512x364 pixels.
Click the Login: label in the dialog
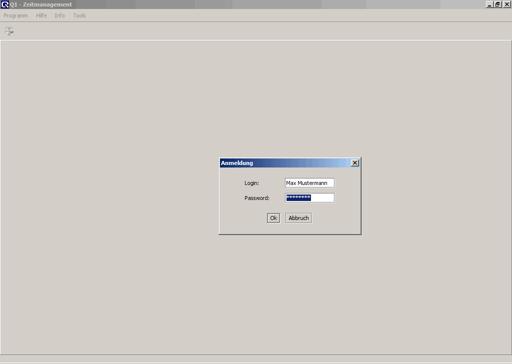[x=251, y=183]
